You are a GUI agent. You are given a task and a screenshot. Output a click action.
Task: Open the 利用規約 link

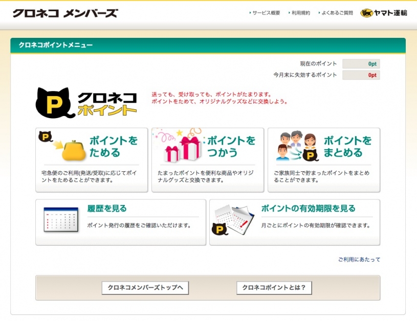tap(300, 13)
